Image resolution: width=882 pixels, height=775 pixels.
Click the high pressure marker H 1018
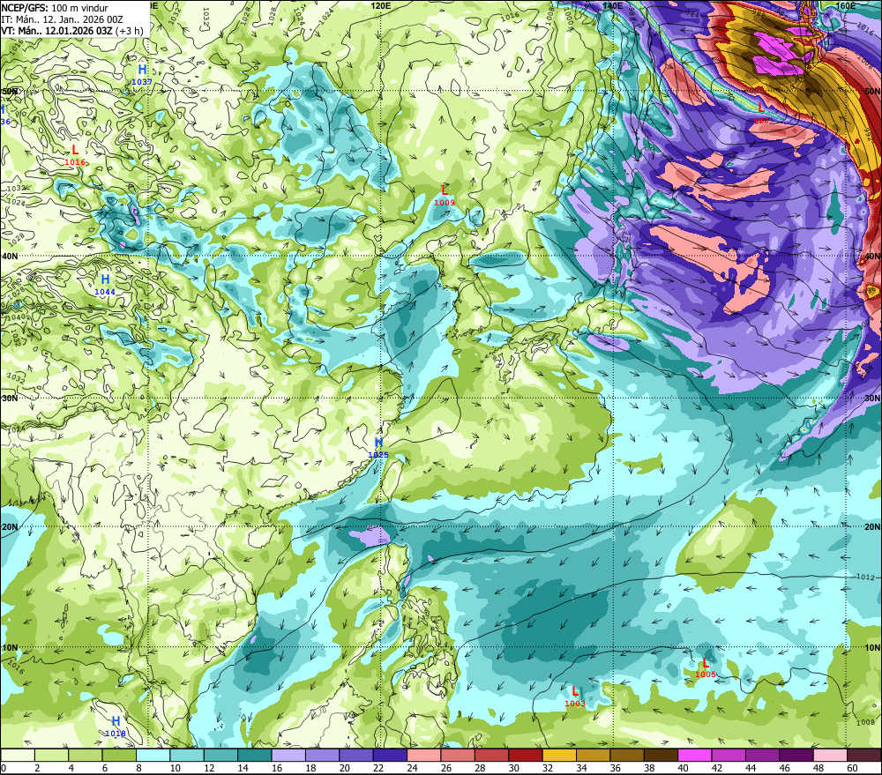click(116, 726)
